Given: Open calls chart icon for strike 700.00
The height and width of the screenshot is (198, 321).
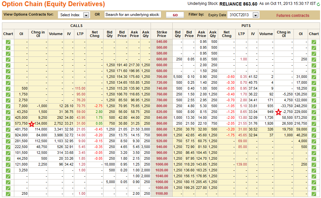Looking at the screenshot, I should point(8,77).
